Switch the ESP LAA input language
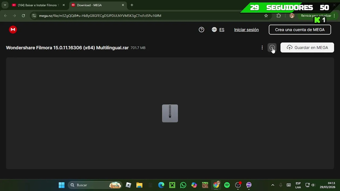This screenshot has width=340, height=191. 298,185
